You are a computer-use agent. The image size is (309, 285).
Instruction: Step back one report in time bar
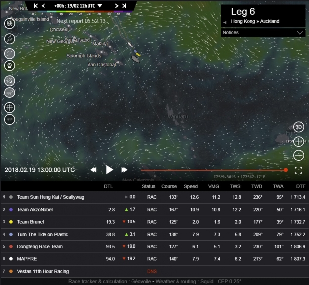(x=44, y=6)
